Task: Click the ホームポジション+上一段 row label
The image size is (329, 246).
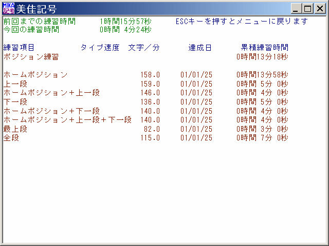Action: (51, 93)
